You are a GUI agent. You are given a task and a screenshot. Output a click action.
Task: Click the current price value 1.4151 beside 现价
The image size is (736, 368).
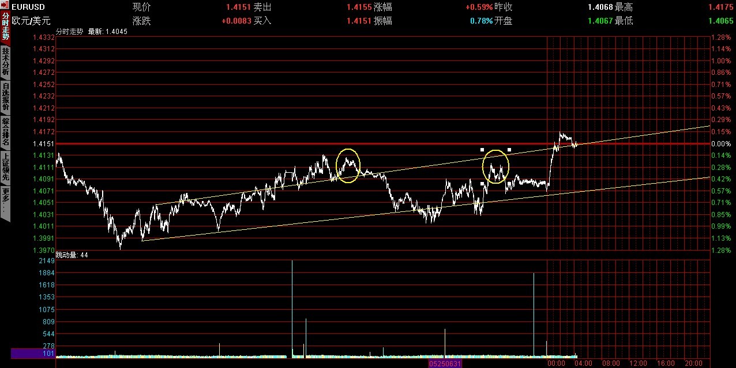[x=239, y=7]
